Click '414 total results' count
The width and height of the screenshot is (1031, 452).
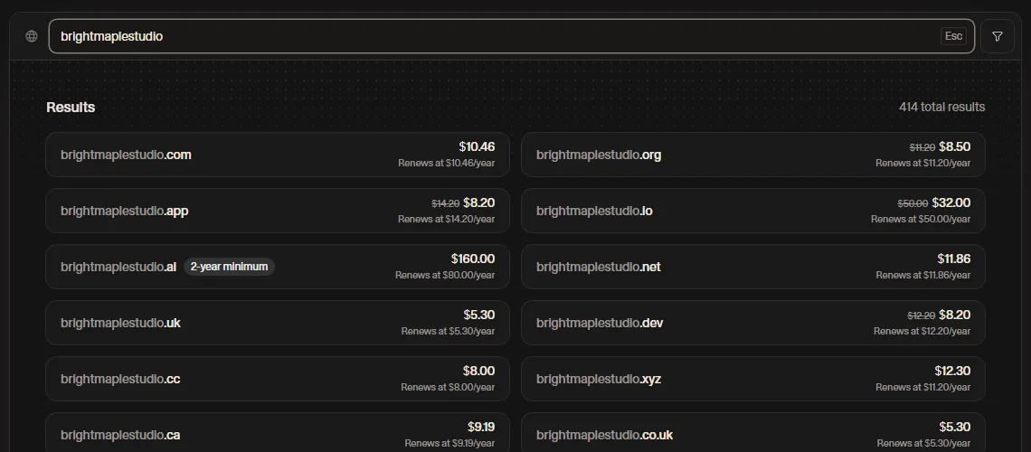click(941, 107)
